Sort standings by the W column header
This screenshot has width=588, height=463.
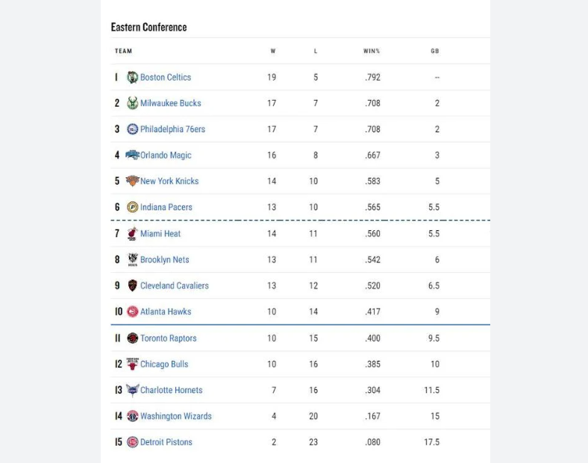272,51
